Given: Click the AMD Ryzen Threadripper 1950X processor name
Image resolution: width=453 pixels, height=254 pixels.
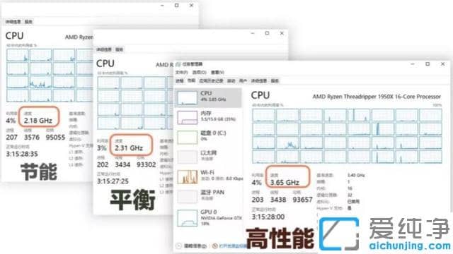Looking at the screenshot, I should click(x=377, y=97).
